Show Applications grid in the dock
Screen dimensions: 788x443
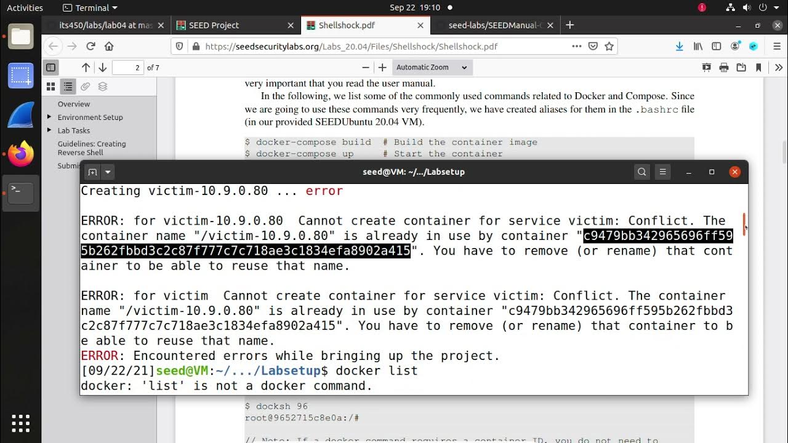click(x=21, y=423)
